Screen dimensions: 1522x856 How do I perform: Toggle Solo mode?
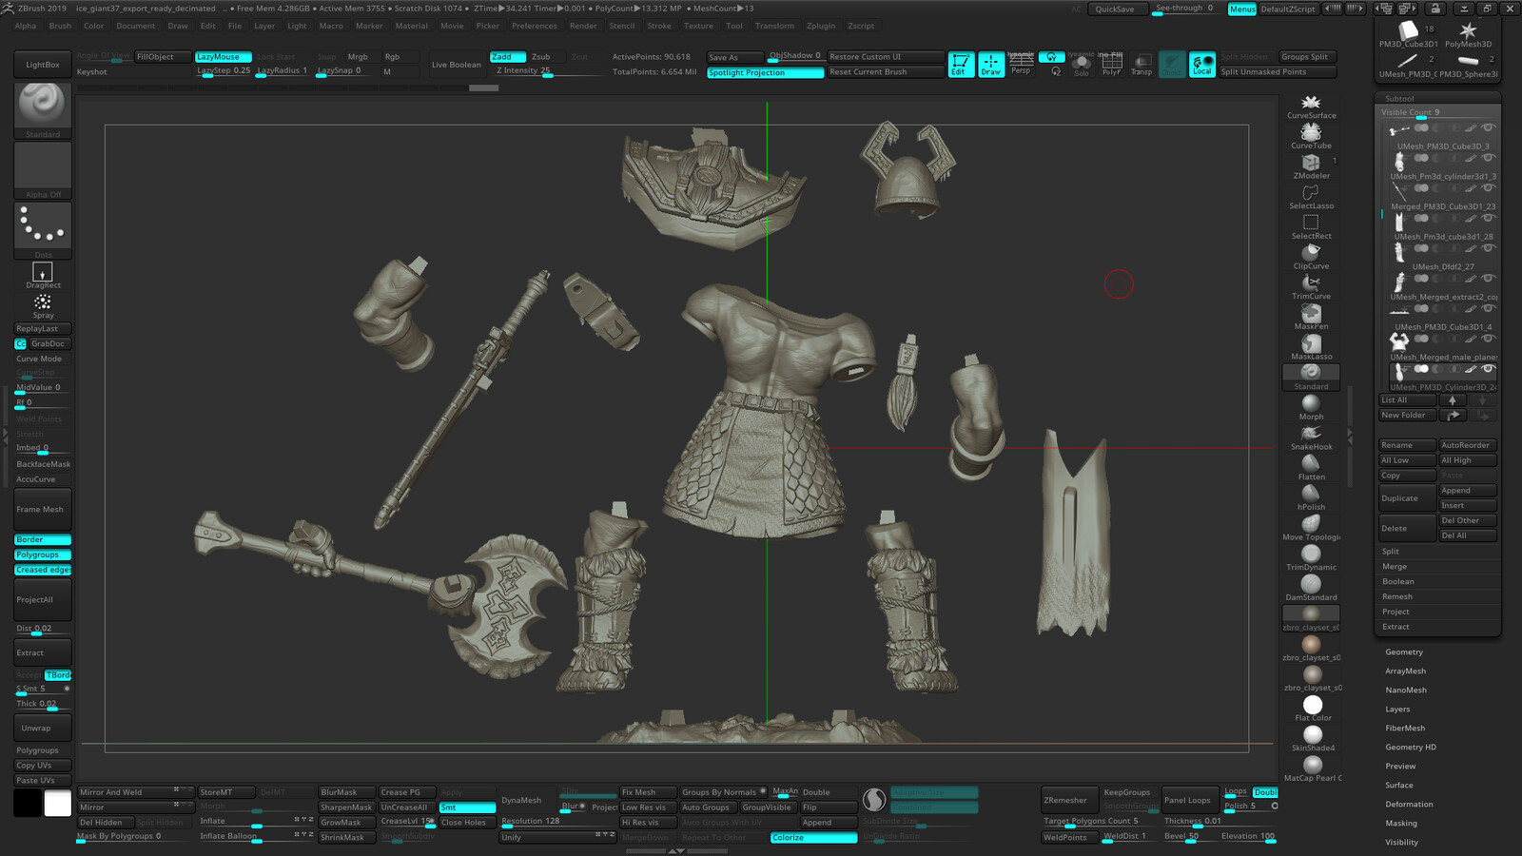[1082, 65]
